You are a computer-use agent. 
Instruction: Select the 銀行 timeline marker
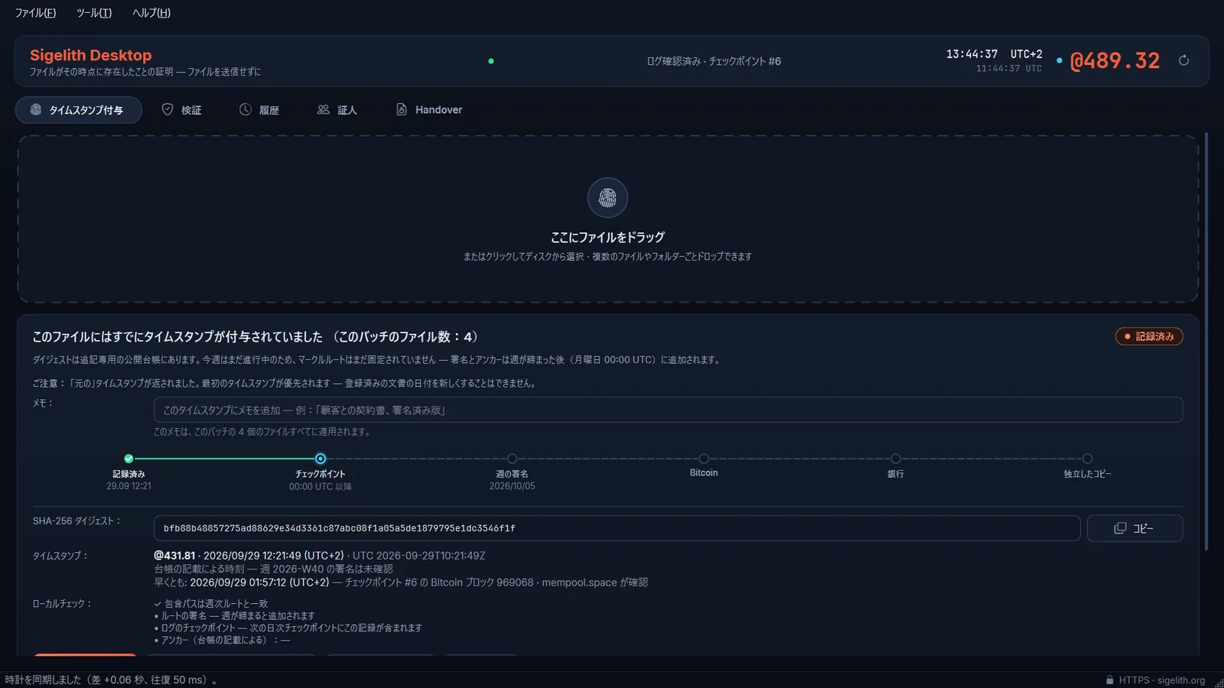click(895, 459)
